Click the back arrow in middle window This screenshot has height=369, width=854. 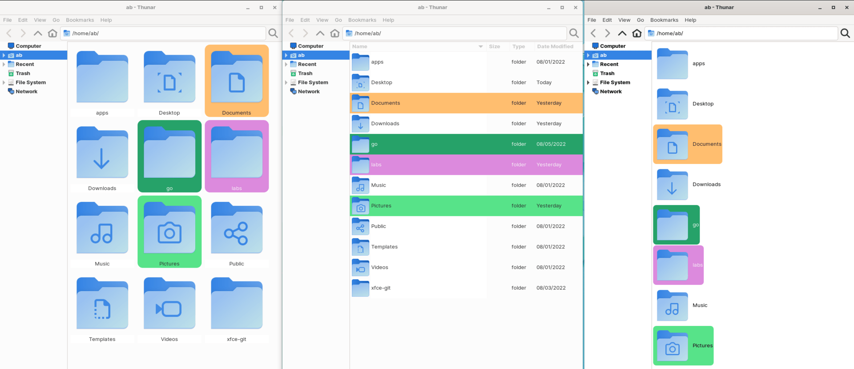pyautogui.click(x=291, y=33)
